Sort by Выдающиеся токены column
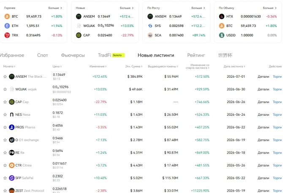This screenshot has height=193, width=283. (163, 66)
